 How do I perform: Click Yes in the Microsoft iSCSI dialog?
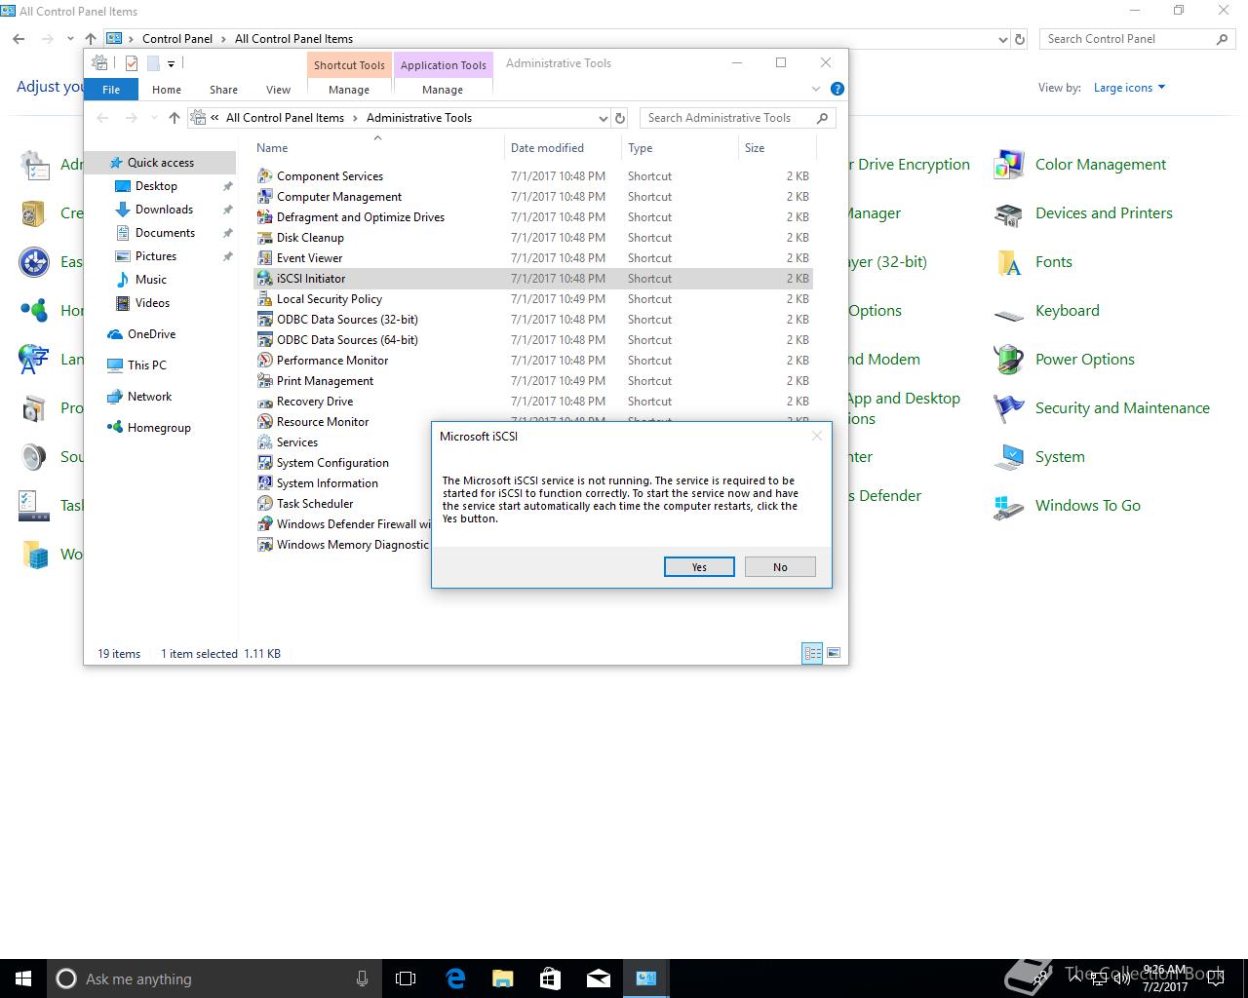click(699, 567)
